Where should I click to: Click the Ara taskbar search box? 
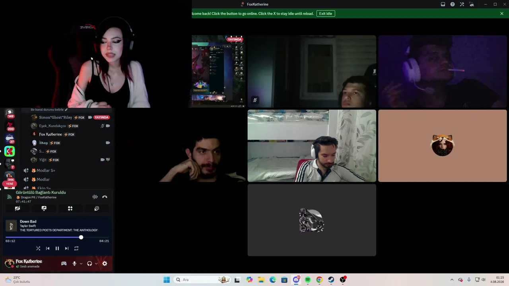(203, 280)
